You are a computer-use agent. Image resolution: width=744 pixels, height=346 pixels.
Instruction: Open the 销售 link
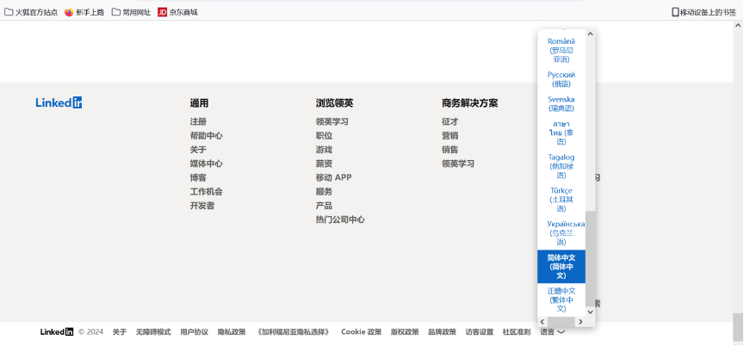[x=449, y=149]
